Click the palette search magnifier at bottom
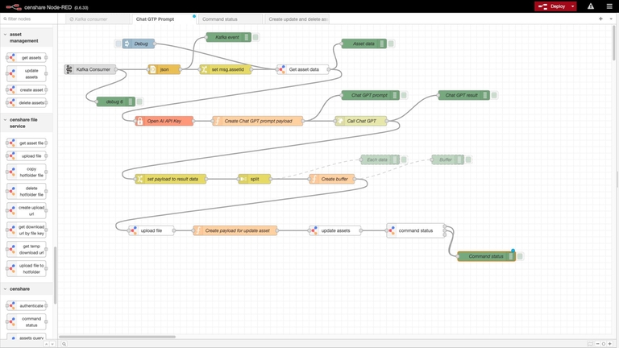 (64, 344)
